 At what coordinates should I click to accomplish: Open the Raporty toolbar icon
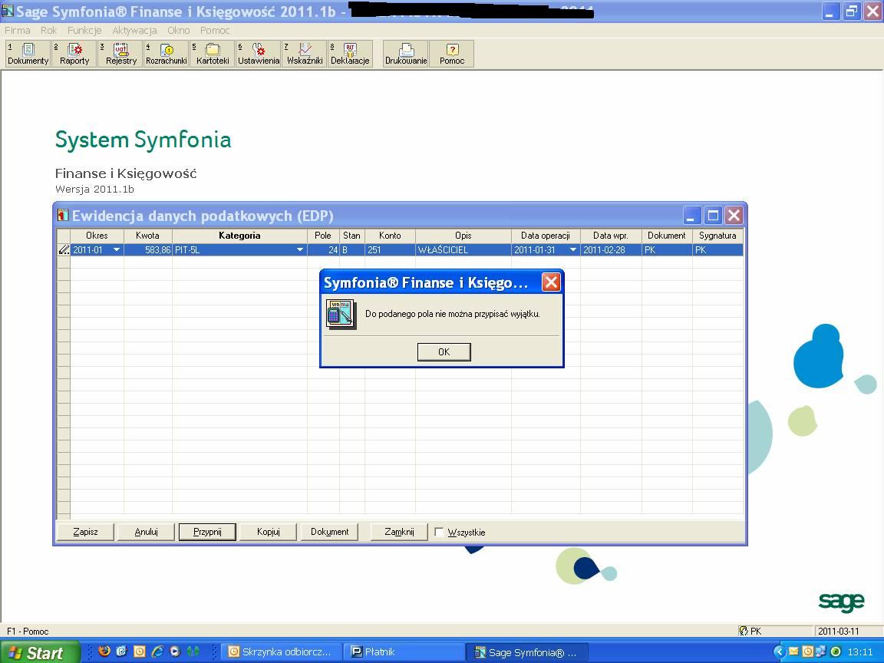74,54
